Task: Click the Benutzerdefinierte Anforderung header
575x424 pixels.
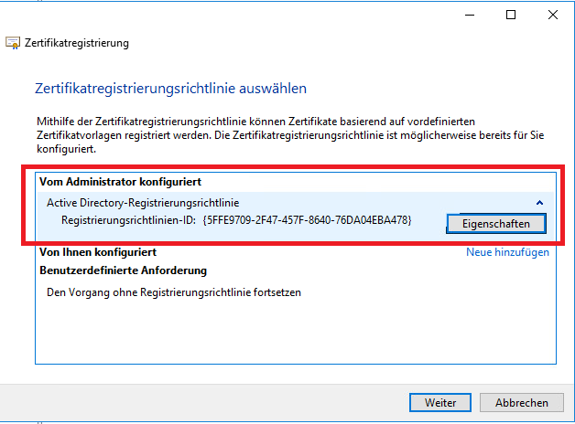Action: (x=123, y=270)
